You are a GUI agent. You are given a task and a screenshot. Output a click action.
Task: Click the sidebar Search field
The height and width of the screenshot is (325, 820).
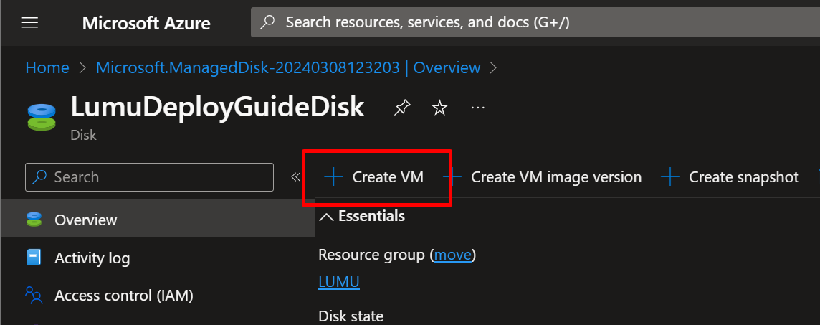click(x=149, y=177)
